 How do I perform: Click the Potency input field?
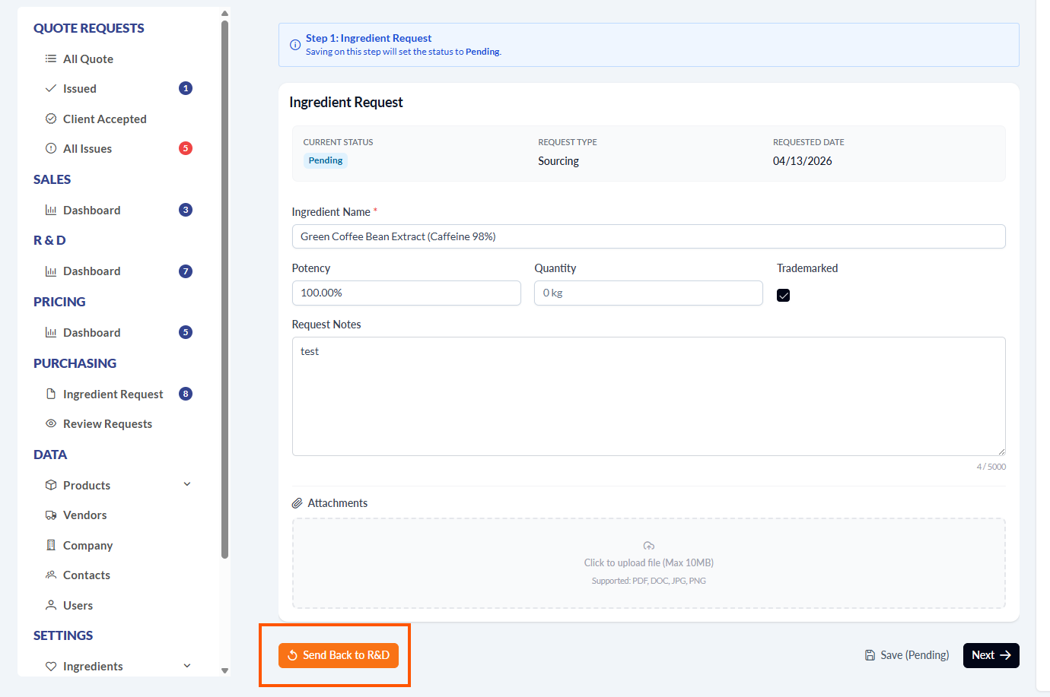[x=406, y=293]
